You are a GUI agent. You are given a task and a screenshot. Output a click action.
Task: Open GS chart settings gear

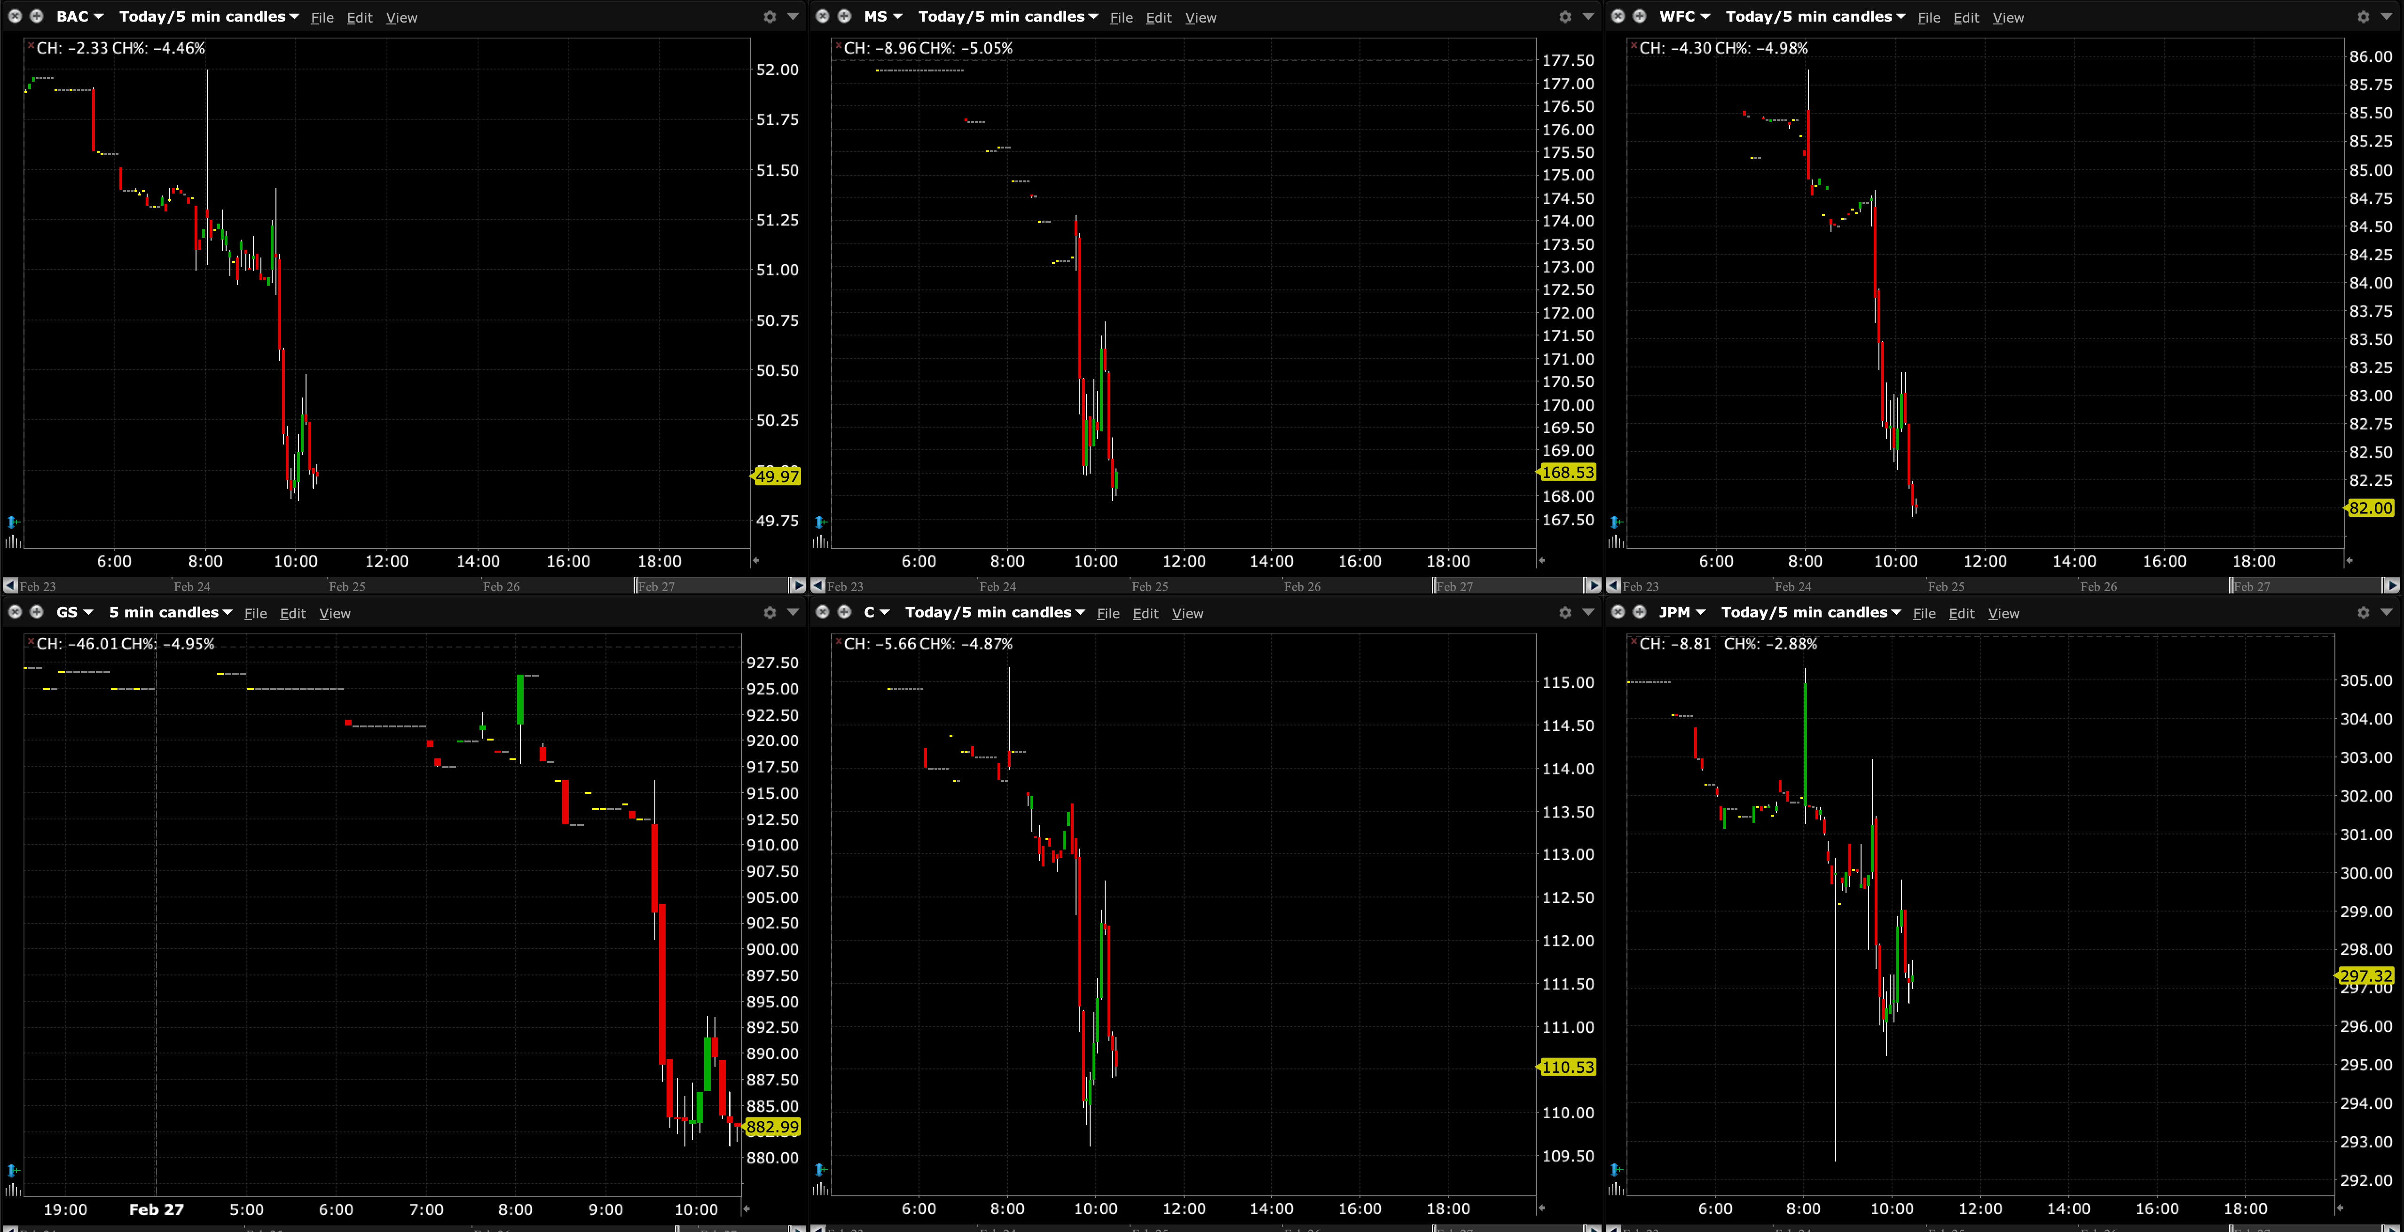click(769, 613)
